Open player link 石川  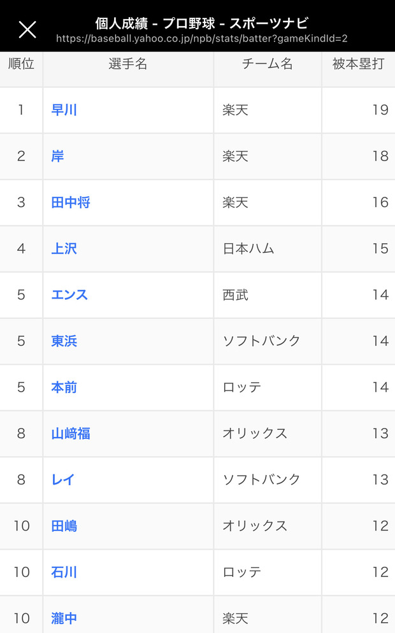point(64,573)
